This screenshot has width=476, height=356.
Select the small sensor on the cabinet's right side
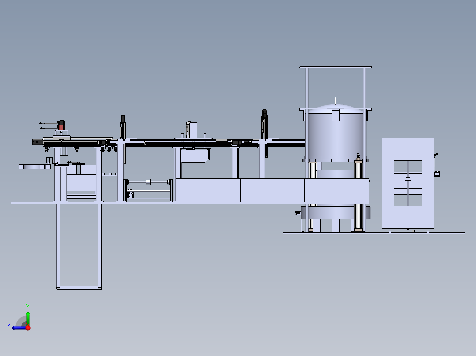click(437, 173)
